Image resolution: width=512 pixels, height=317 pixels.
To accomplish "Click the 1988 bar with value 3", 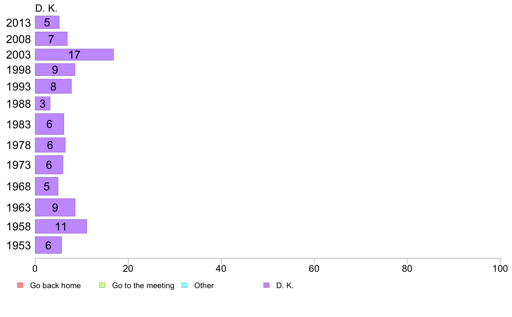I will pyautogui.click(x=43, y=103).
